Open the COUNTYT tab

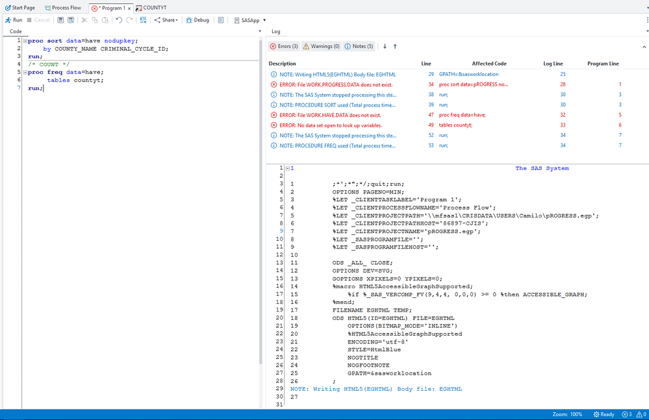tap(151, 8)
